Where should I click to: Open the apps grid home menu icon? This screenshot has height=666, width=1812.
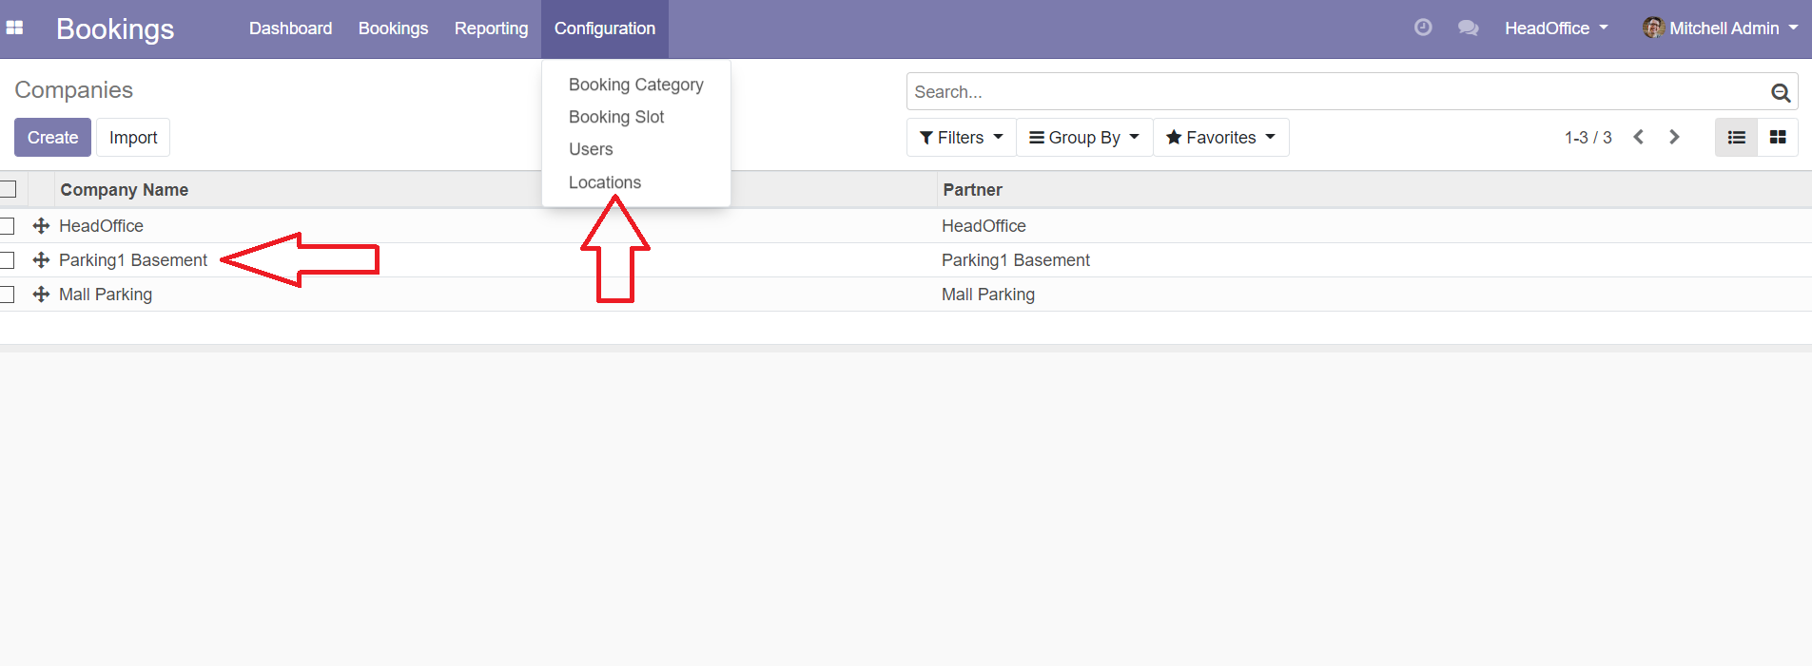click(14, 29)
